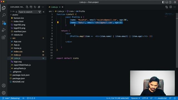Viewport: 178px width, 100px height.
Task: Collapse the src folder
Action: pos(14,38)
